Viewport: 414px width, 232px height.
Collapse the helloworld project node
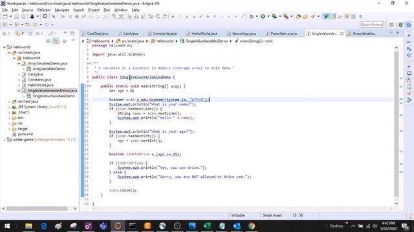(5, 47)
